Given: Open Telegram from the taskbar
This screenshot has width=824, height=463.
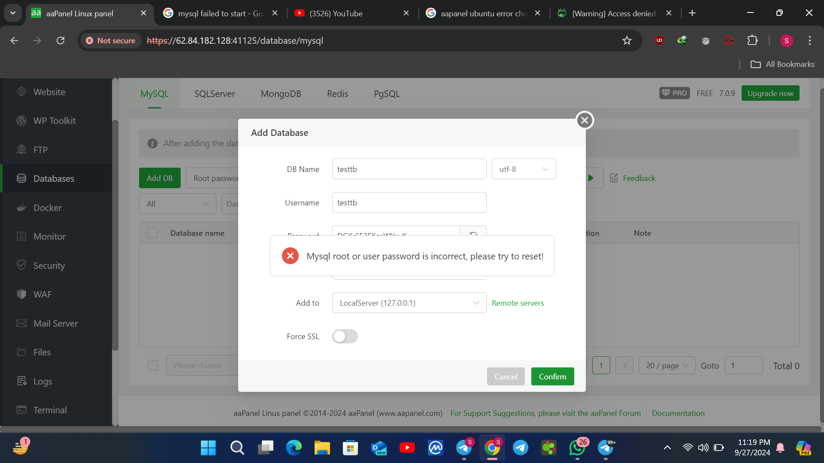Looking at the screenshot, I should 520,448.
